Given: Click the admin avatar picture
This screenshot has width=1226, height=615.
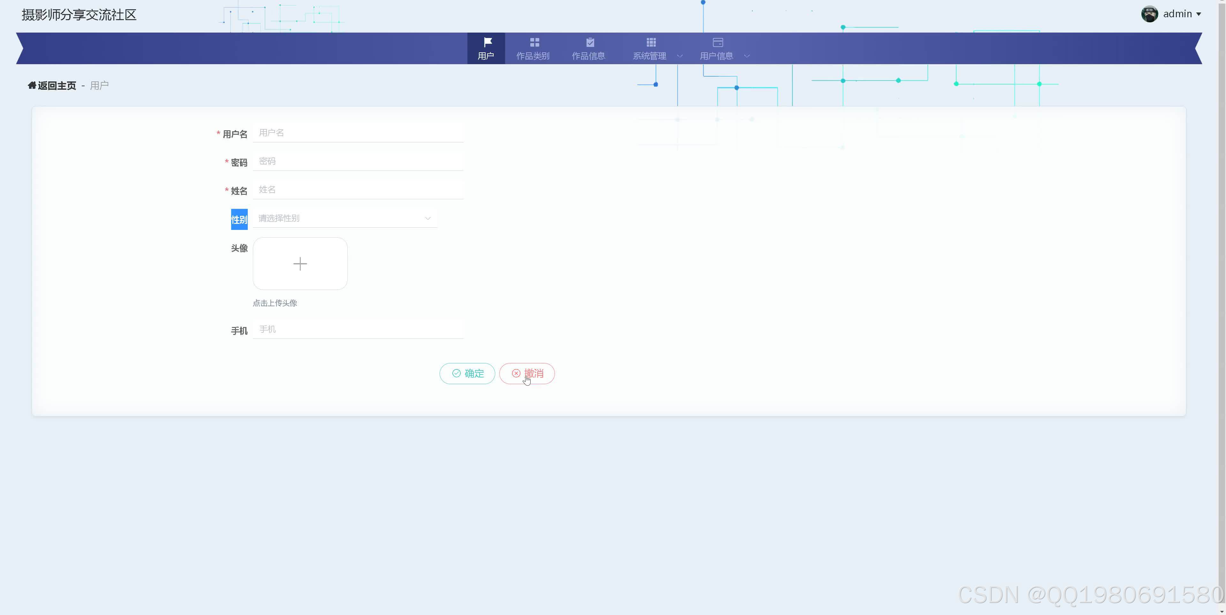Looking at the screenshot, I should pos(1149,14).
